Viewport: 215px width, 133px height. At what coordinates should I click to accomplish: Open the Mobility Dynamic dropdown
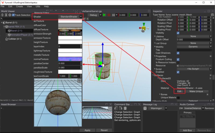coord(194,47)
